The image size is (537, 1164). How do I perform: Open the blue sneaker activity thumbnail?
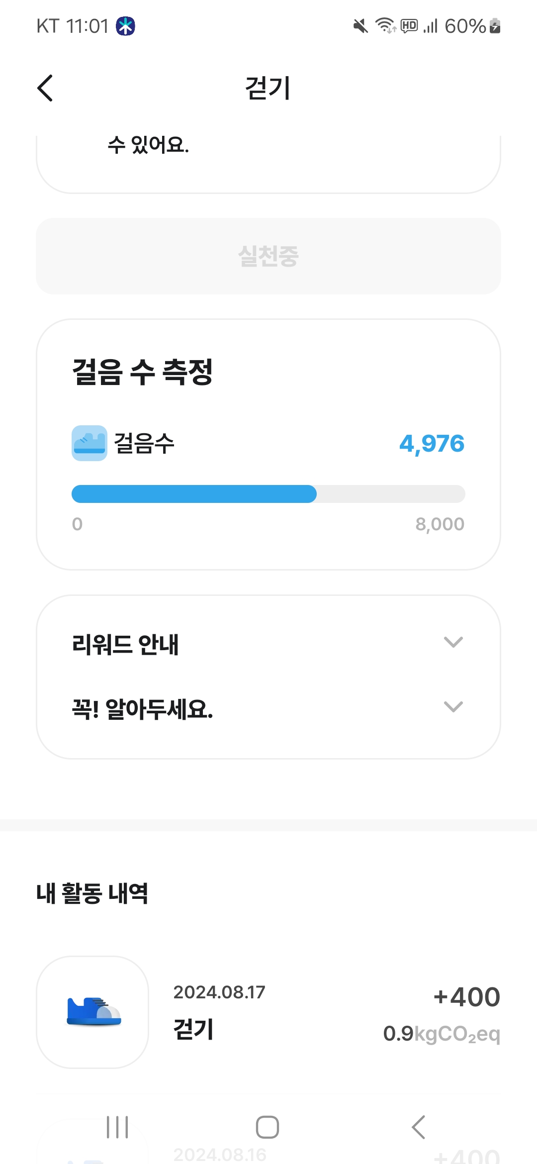click(93, 1012)
